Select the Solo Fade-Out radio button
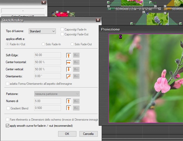The image size is (183, 141). point(72,44)
